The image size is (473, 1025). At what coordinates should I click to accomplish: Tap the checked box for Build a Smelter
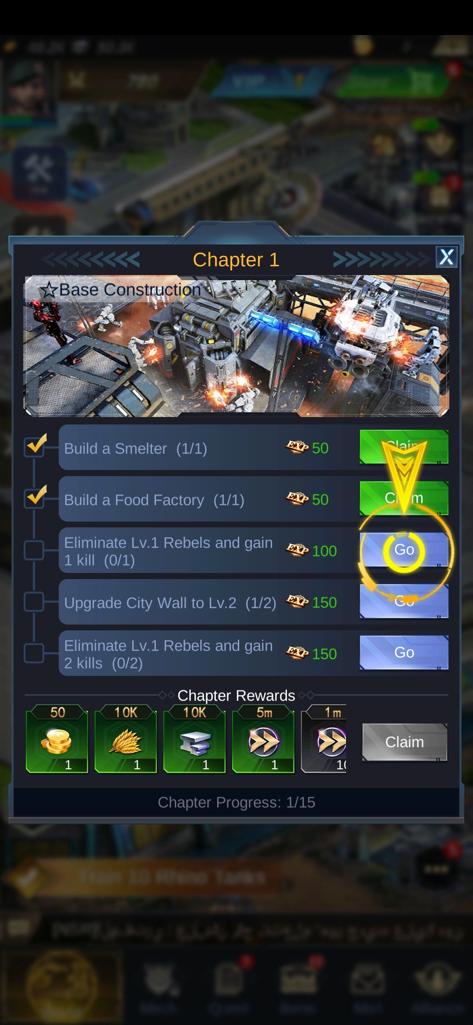(35, 446)
